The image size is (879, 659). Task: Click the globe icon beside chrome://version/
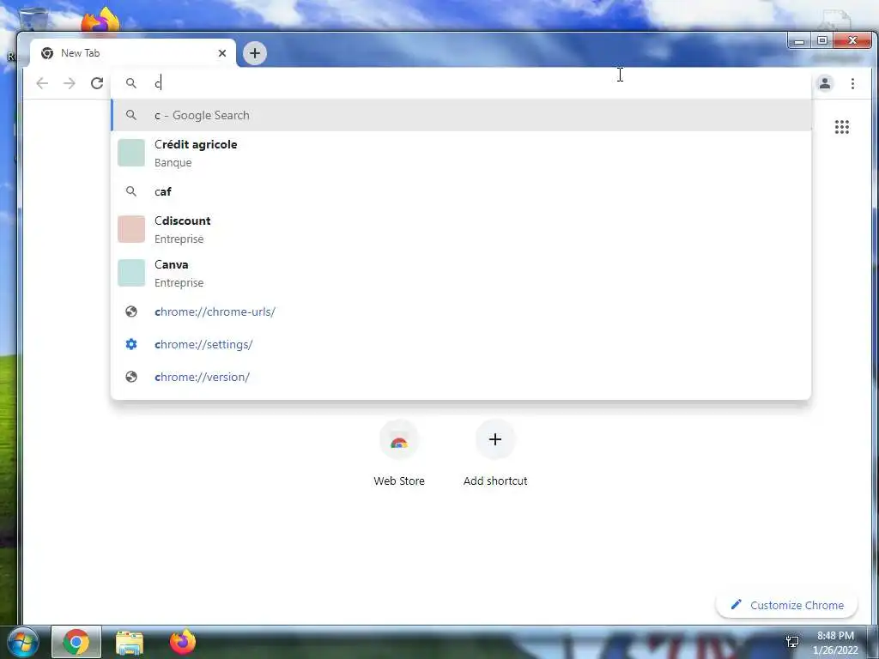131,377
